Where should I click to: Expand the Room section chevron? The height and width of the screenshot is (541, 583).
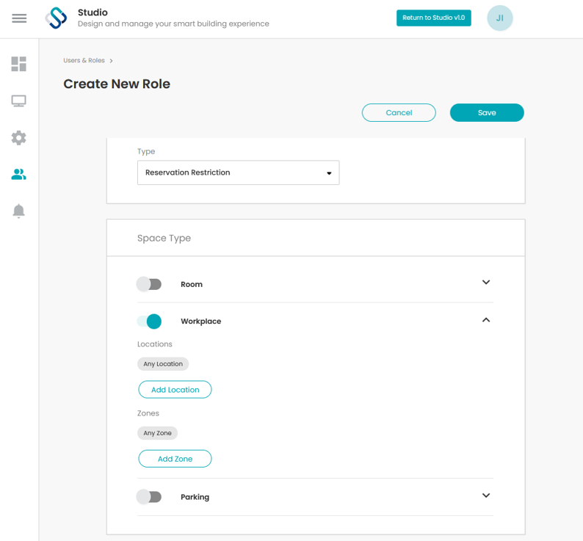(x=486, y=282)
